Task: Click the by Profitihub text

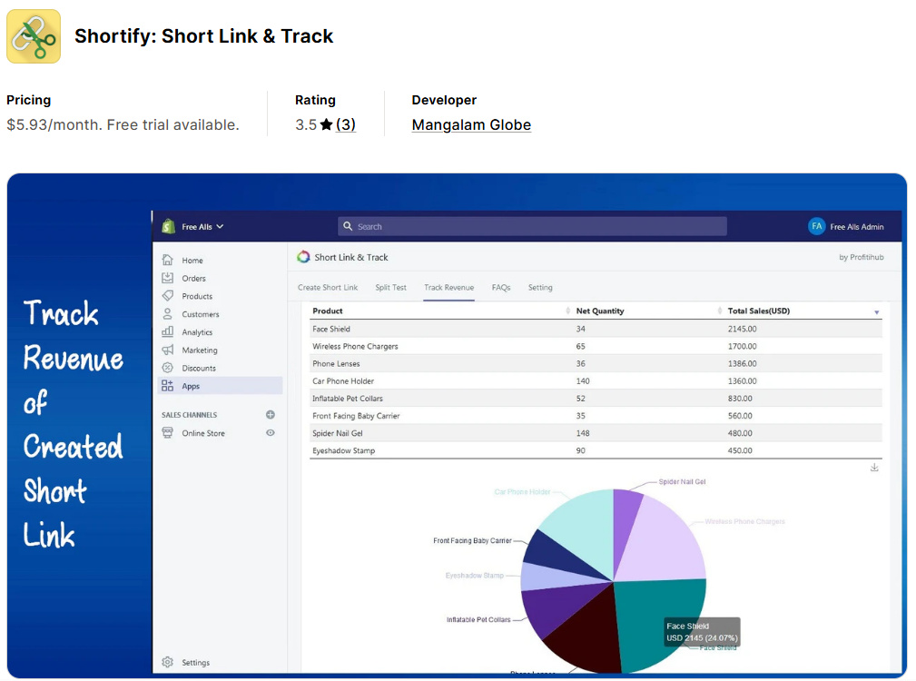Action: tap(862, 257)
